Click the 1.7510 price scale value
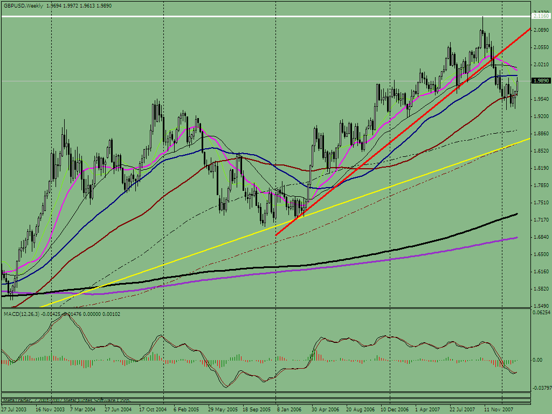 tap(541, 203)
